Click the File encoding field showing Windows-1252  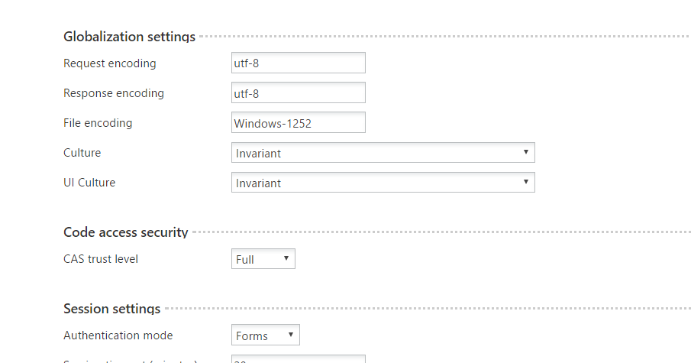click(x=298, y=122)
